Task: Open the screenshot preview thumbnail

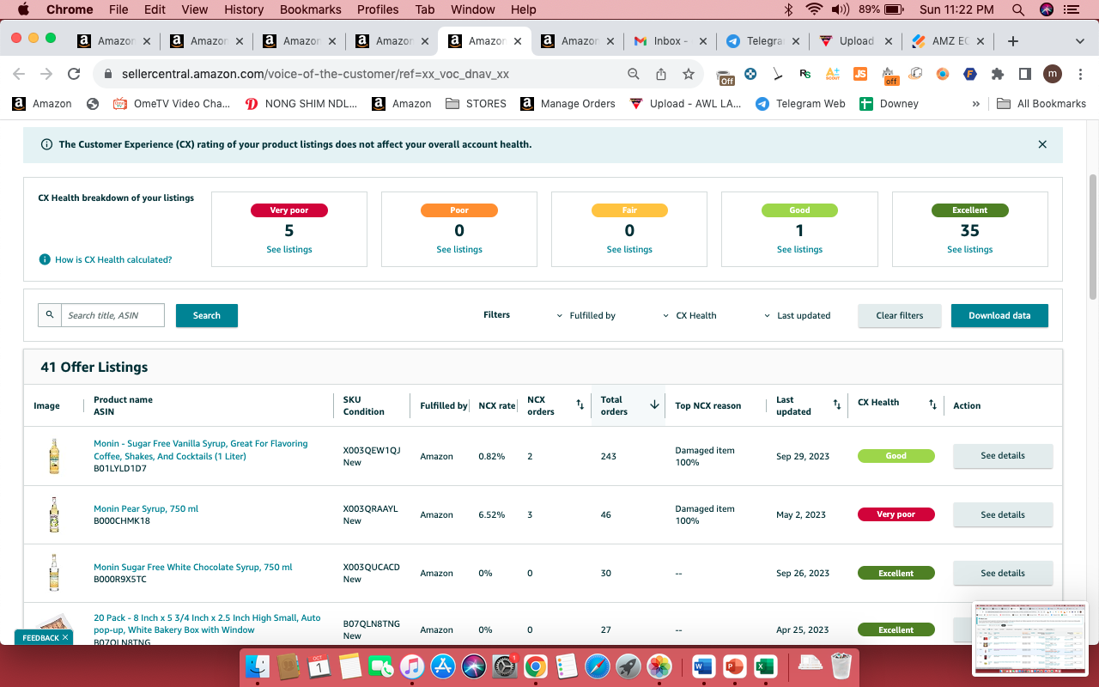Action: 1029,638
